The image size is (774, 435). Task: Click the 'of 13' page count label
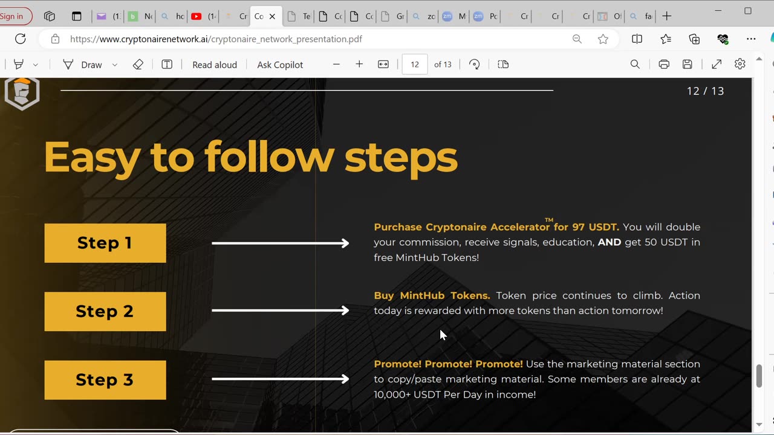pyautogui.click(x=443, y=65)
